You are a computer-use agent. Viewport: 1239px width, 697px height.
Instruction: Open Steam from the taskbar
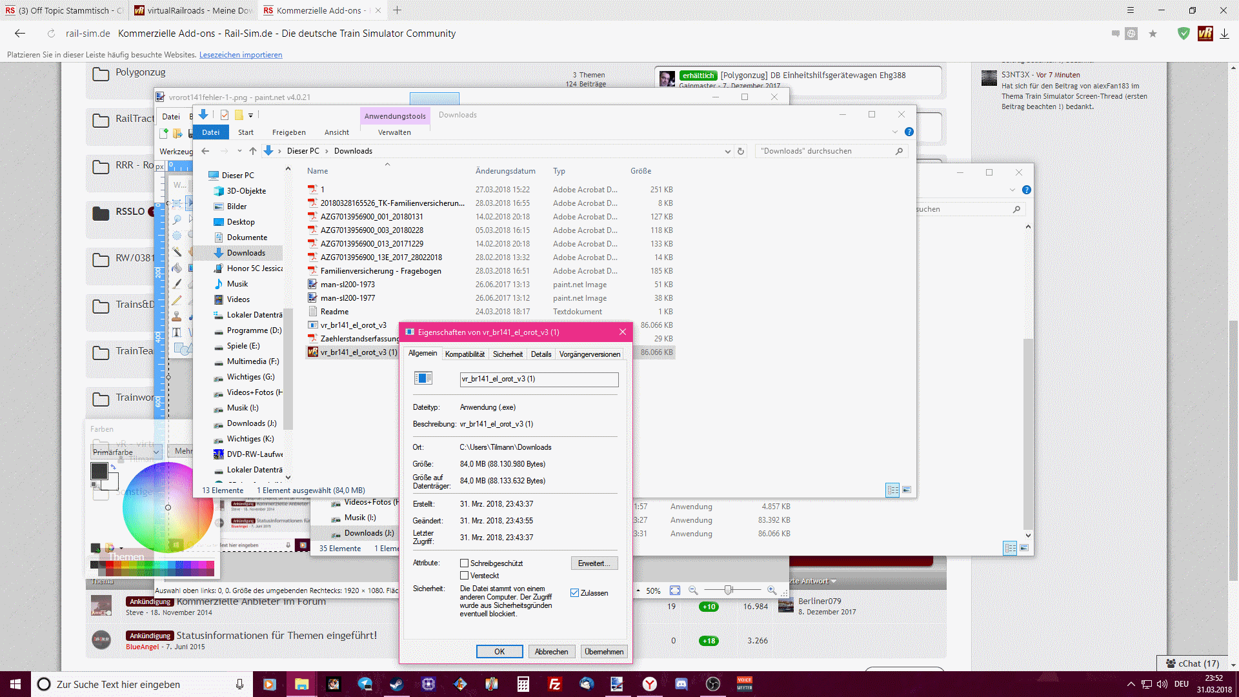coord(396,684)
